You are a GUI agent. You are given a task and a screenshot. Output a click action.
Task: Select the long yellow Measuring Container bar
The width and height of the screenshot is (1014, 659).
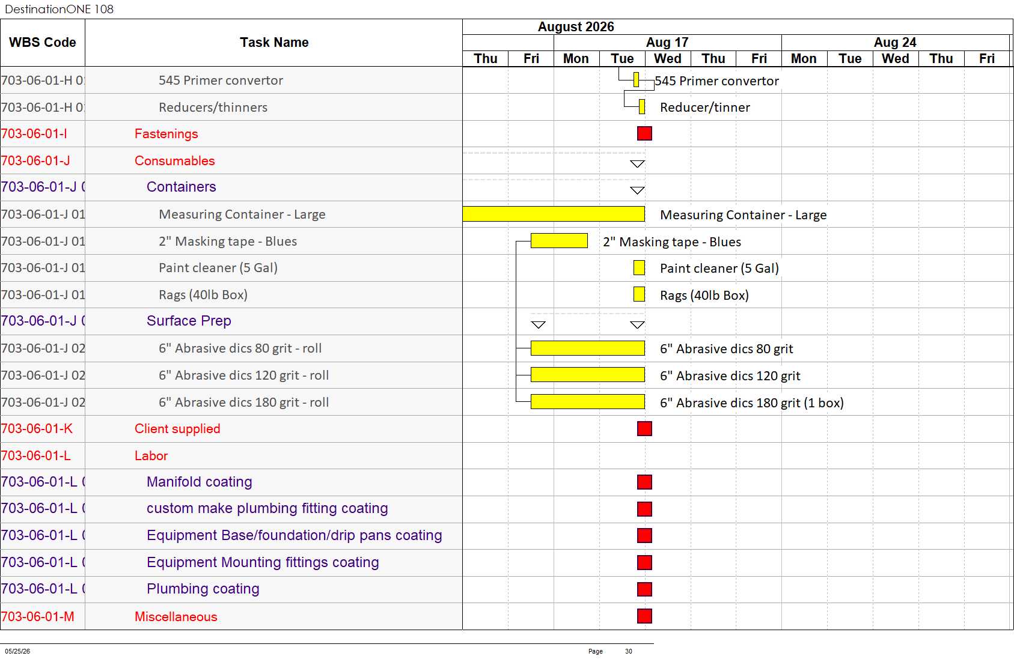click(x=554, y=214)
